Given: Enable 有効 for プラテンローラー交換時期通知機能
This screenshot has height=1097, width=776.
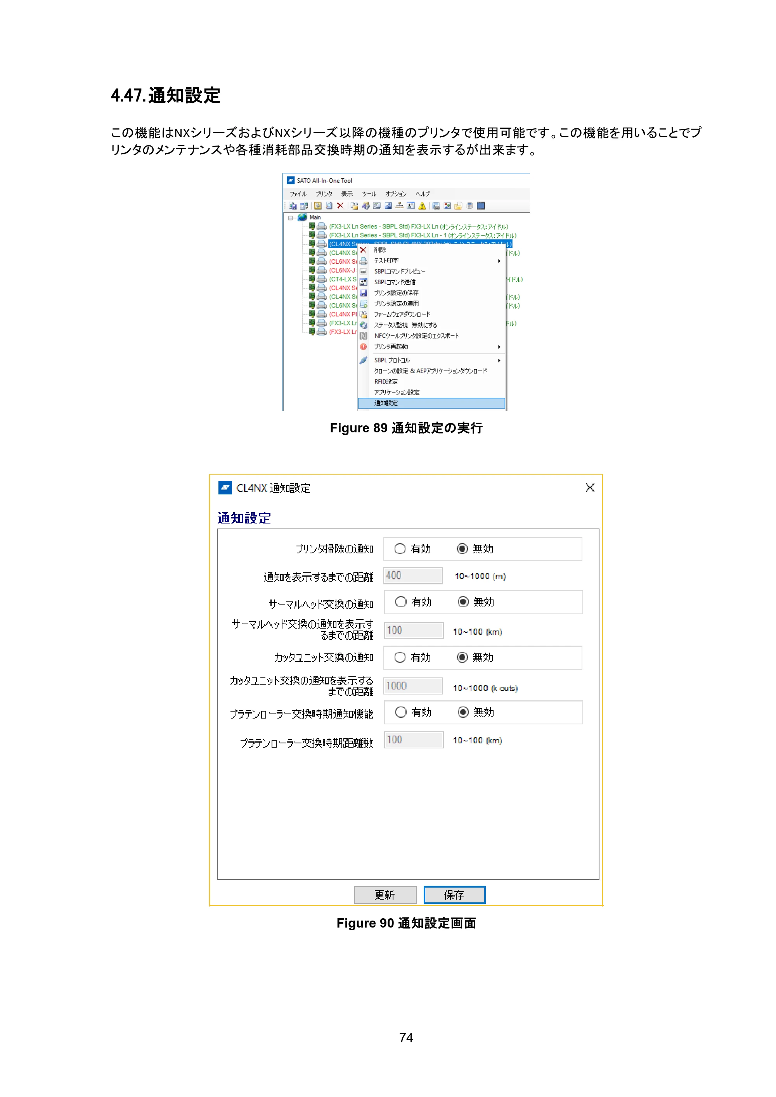Looking at the screenshot, I should coord(401,712).
